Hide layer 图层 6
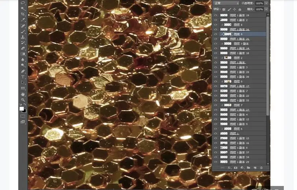This screenshot has height=190, width=297. click(216, 129)
